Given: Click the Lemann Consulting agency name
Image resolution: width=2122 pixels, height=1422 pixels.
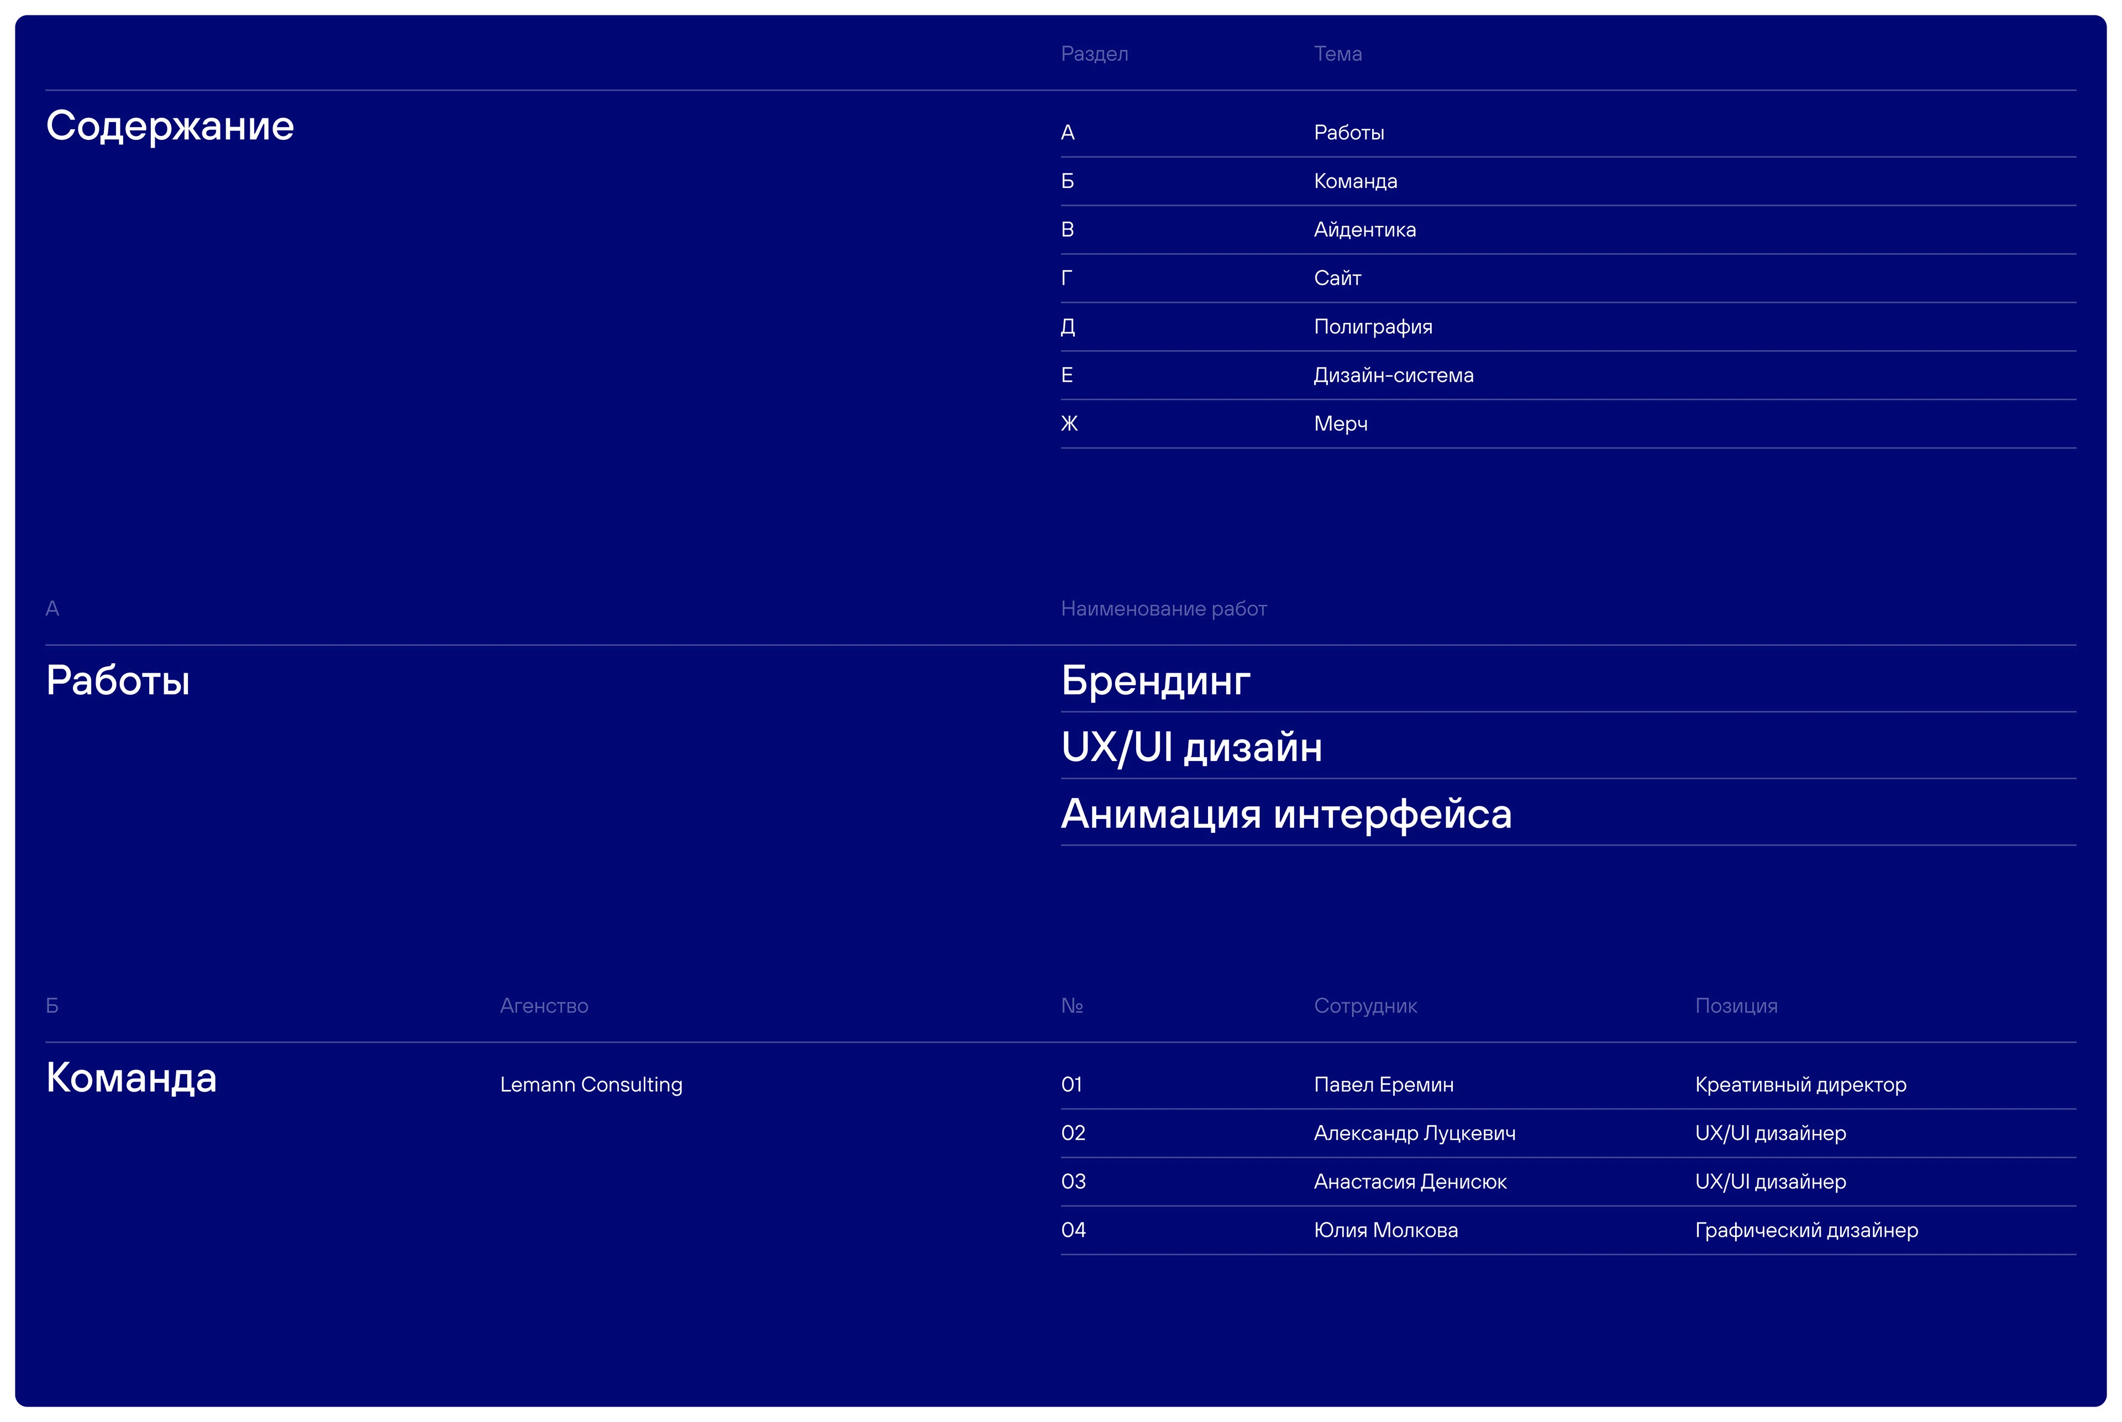Looking at the screenshot, I should 590,1085.
